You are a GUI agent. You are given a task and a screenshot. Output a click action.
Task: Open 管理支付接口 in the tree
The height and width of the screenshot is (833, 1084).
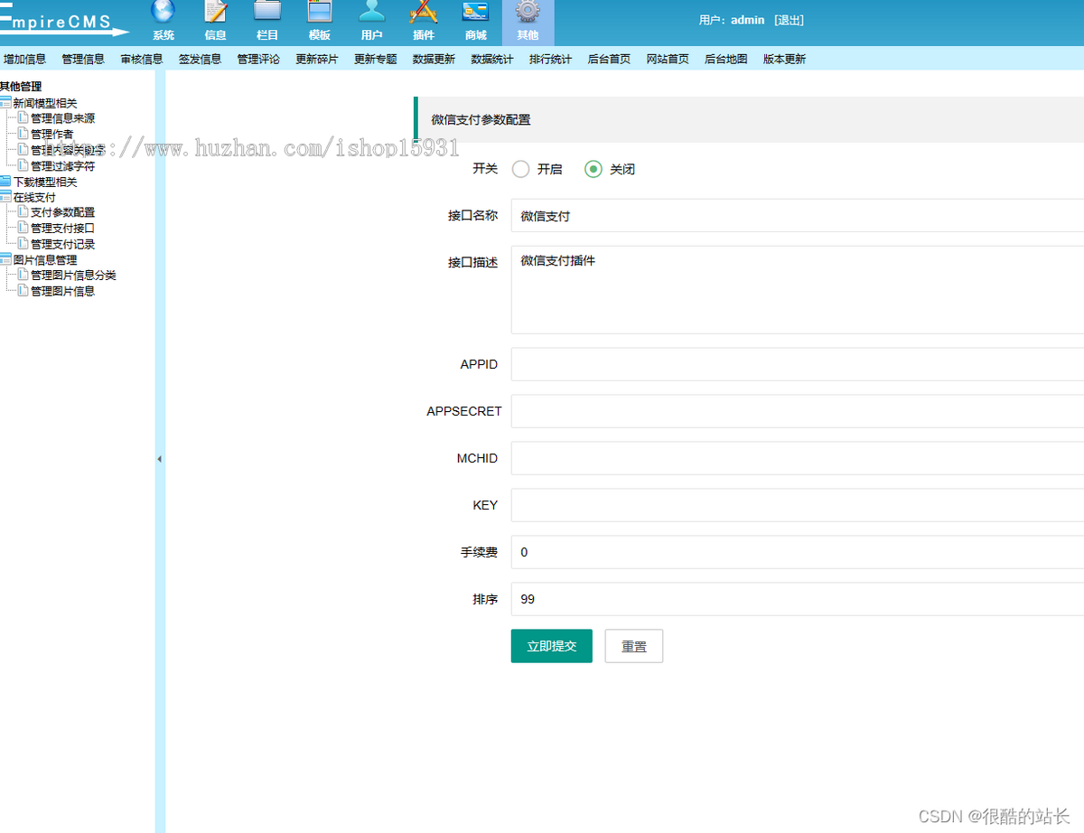[62, 229]
